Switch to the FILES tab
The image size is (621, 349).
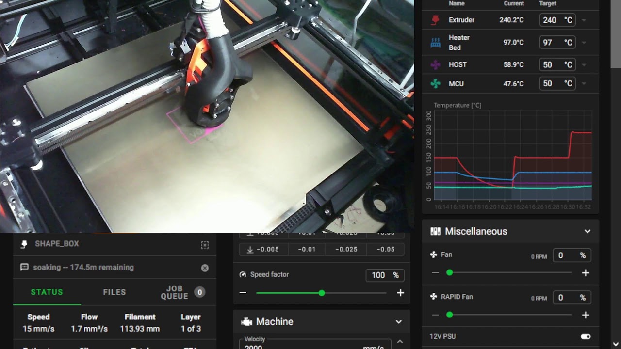114,292
